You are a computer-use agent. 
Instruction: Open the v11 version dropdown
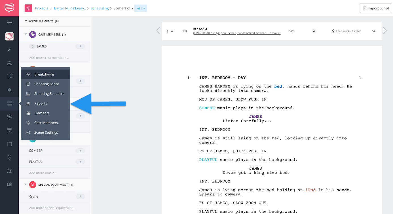pos(141,8)
